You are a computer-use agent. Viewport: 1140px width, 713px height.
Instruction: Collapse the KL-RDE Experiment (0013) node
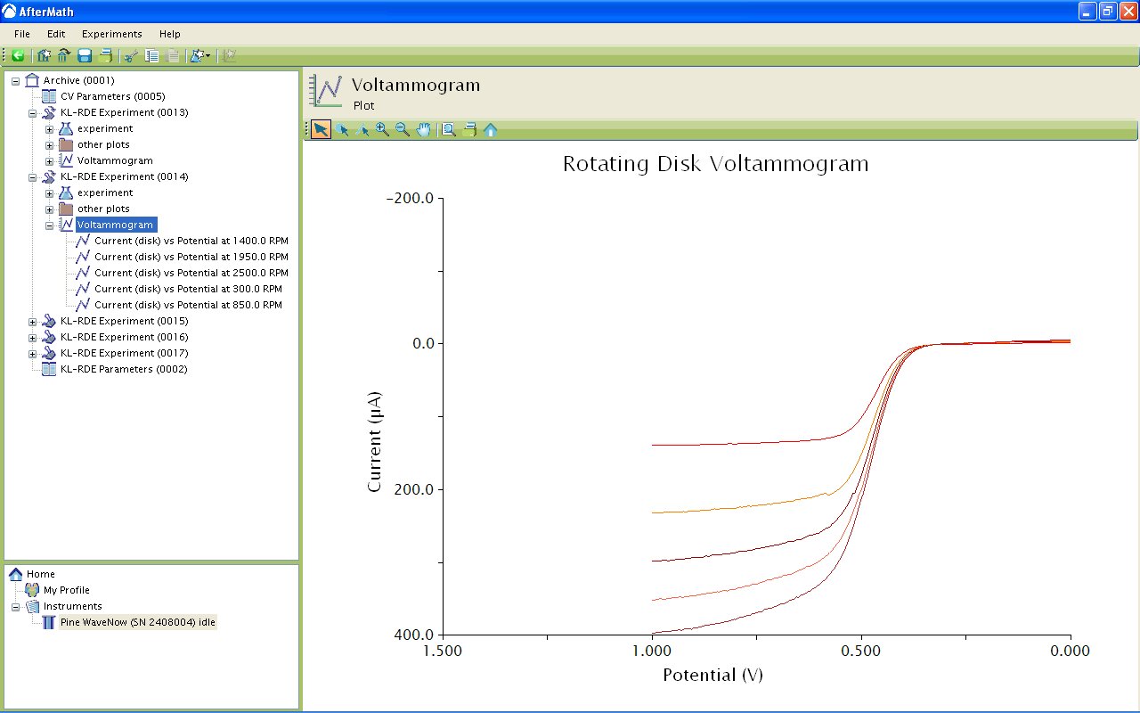pyautogui.click(x=33, y=112)
